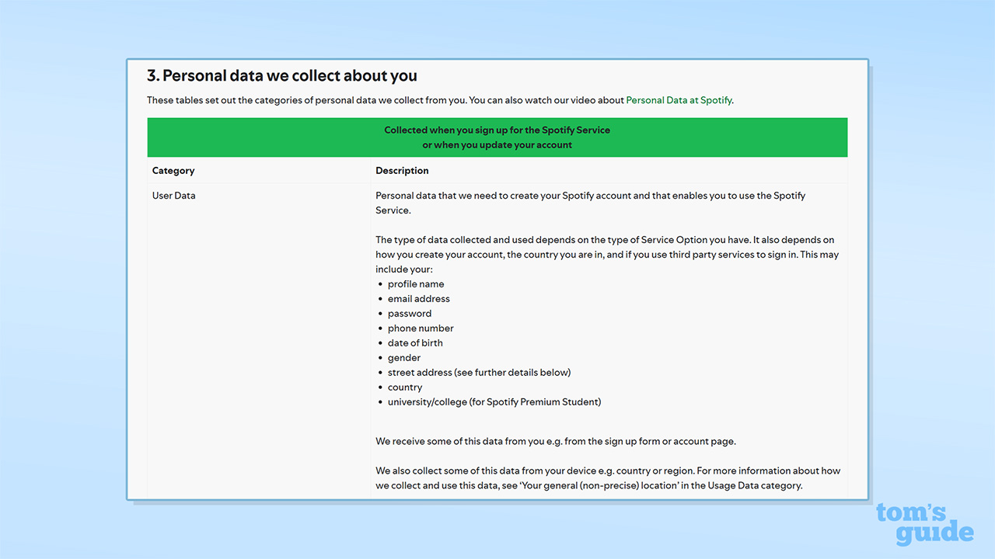The image size is (995, 559).
Task: Click the paragraph starting "The type of data collected"
Action: [607, 255]
